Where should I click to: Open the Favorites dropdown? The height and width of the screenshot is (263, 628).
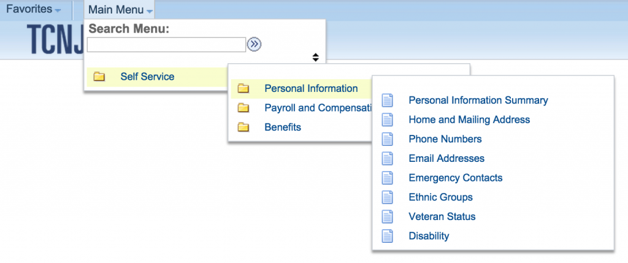[34, 9]
